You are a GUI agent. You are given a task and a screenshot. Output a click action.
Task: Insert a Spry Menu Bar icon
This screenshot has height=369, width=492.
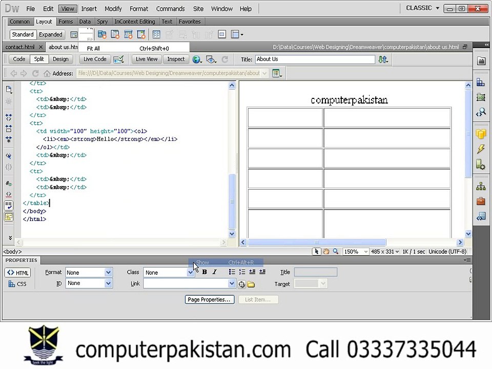(x=102, y=34)
